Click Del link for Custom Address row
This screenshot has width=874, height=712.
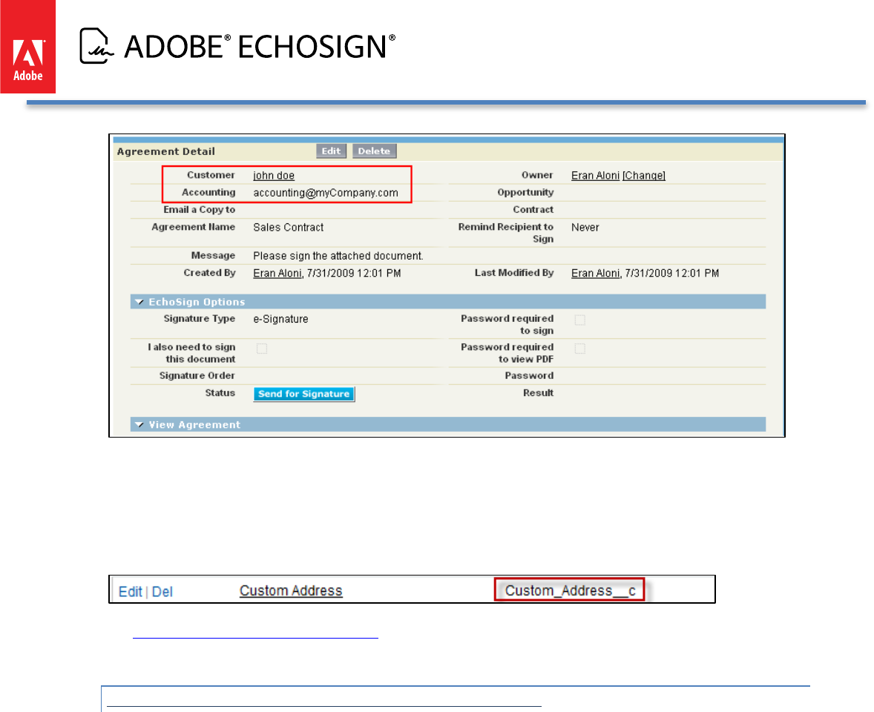coord(162,592)
